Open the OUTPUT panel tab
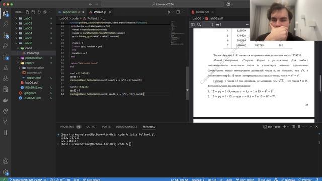 coord(92,127)
